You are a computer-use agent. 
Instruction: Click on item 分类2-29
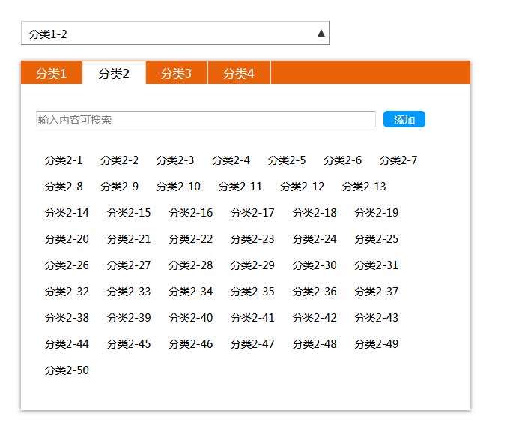pos(252,265)
